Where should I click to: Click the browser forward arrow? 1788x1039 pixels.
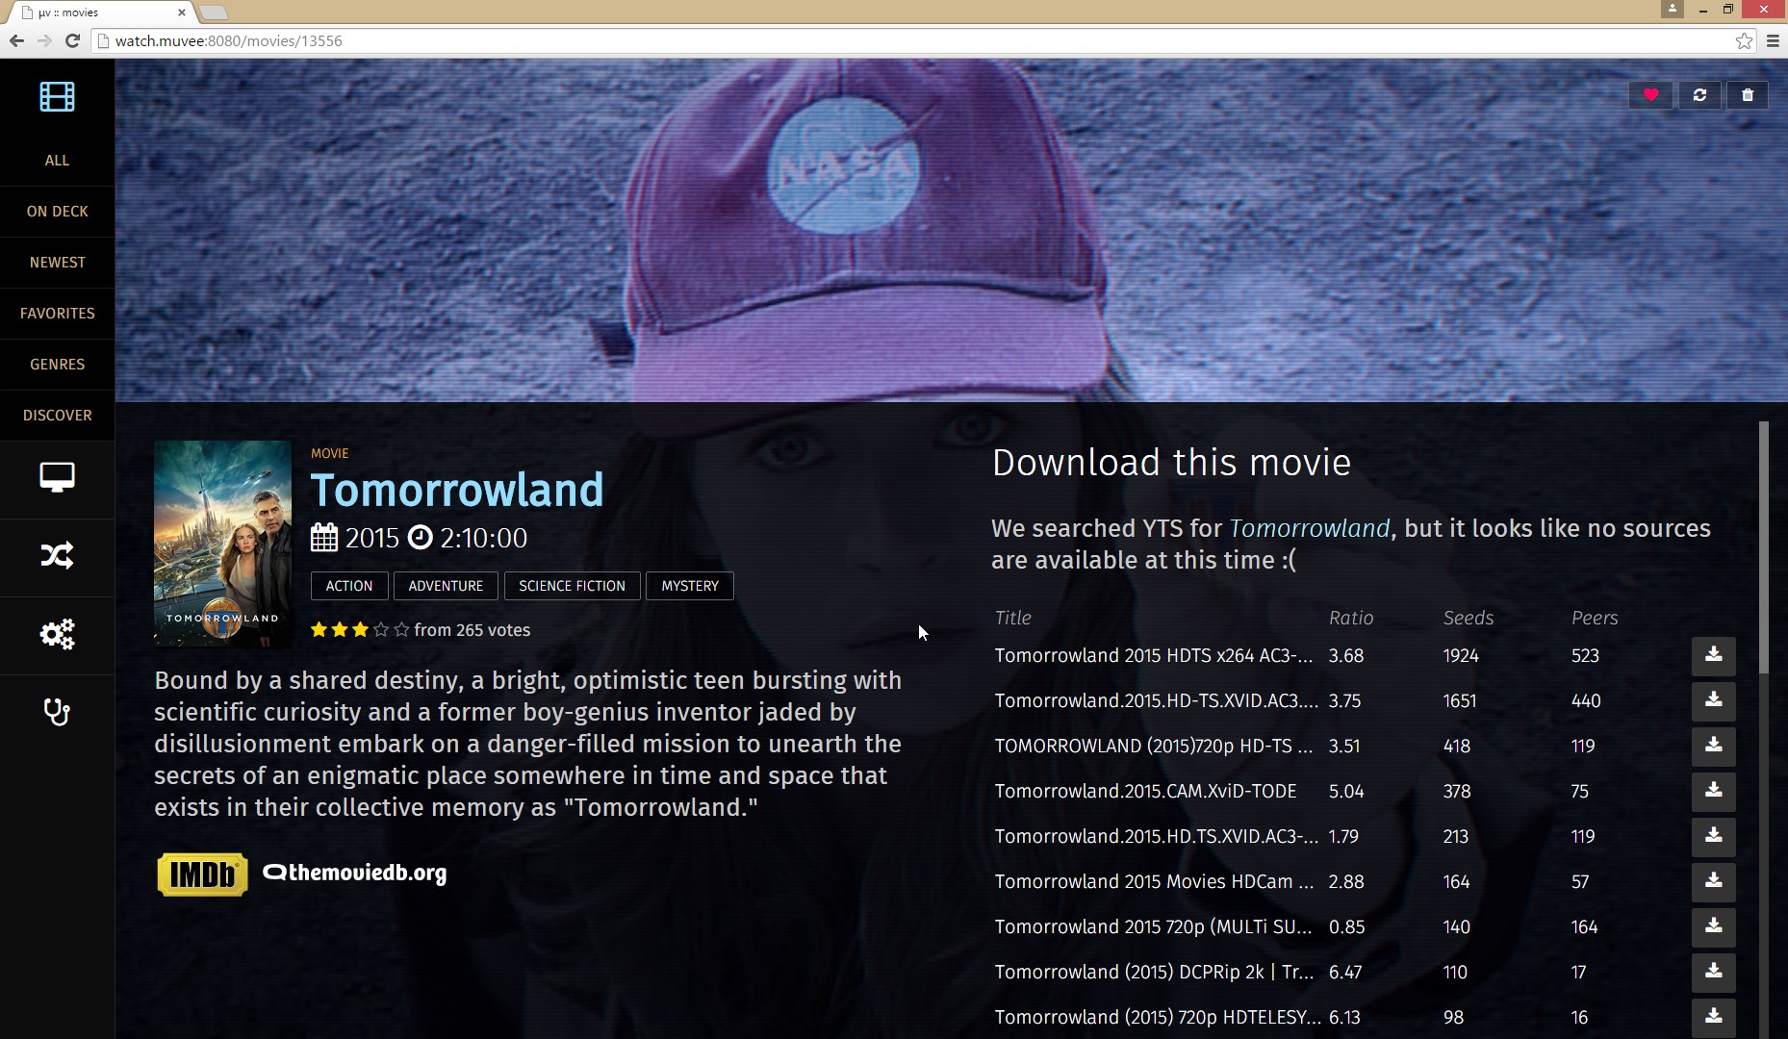pyautogui.click(x=44, y=40)
